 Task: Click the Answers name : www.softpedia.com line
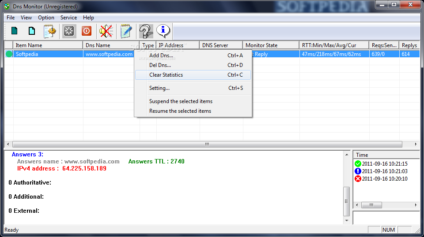pyautogui.click(x=68, y=162)
